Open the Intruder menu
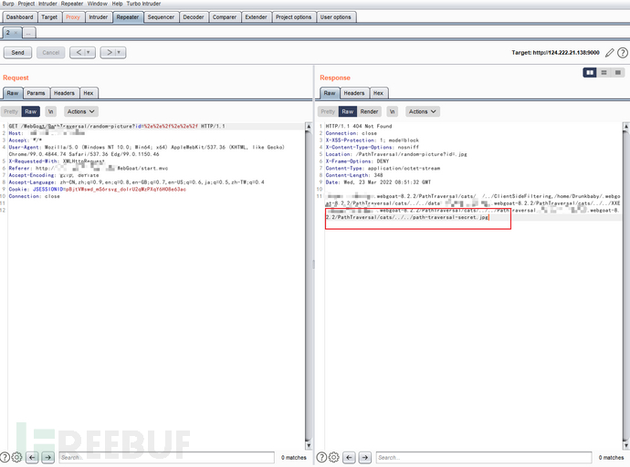The width and height of the screenshot is (630, 467). click(x=47, y=4)
